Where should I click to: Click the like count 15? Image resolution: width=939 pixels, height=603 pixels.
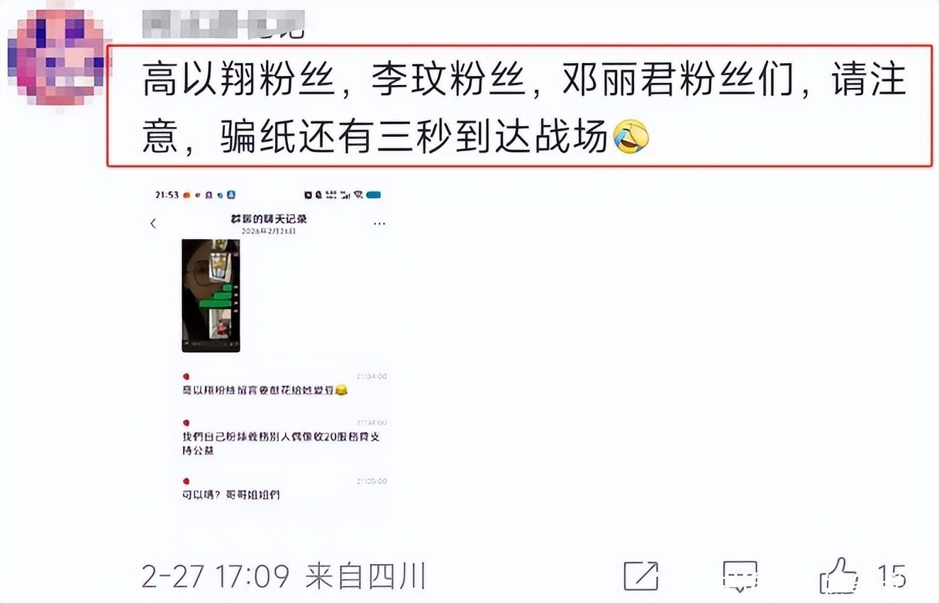(891, 575)
